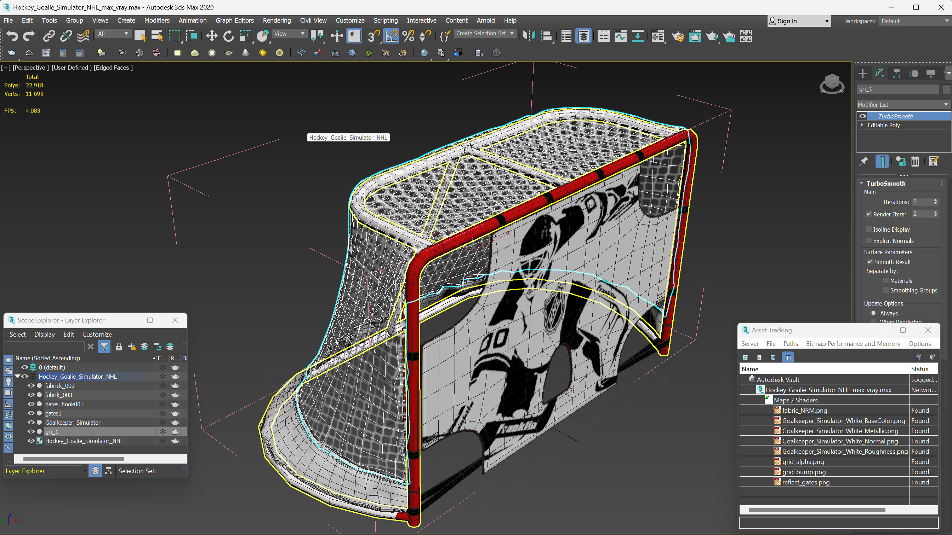Open the Graph Editors menu
The width and height of the screenshot is (952, 535).
click(235, 20)
